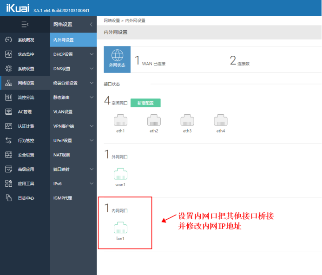This screenshot has width=322, height=275.
Task: Click the eth2 port icon
Action: [154, 121]
